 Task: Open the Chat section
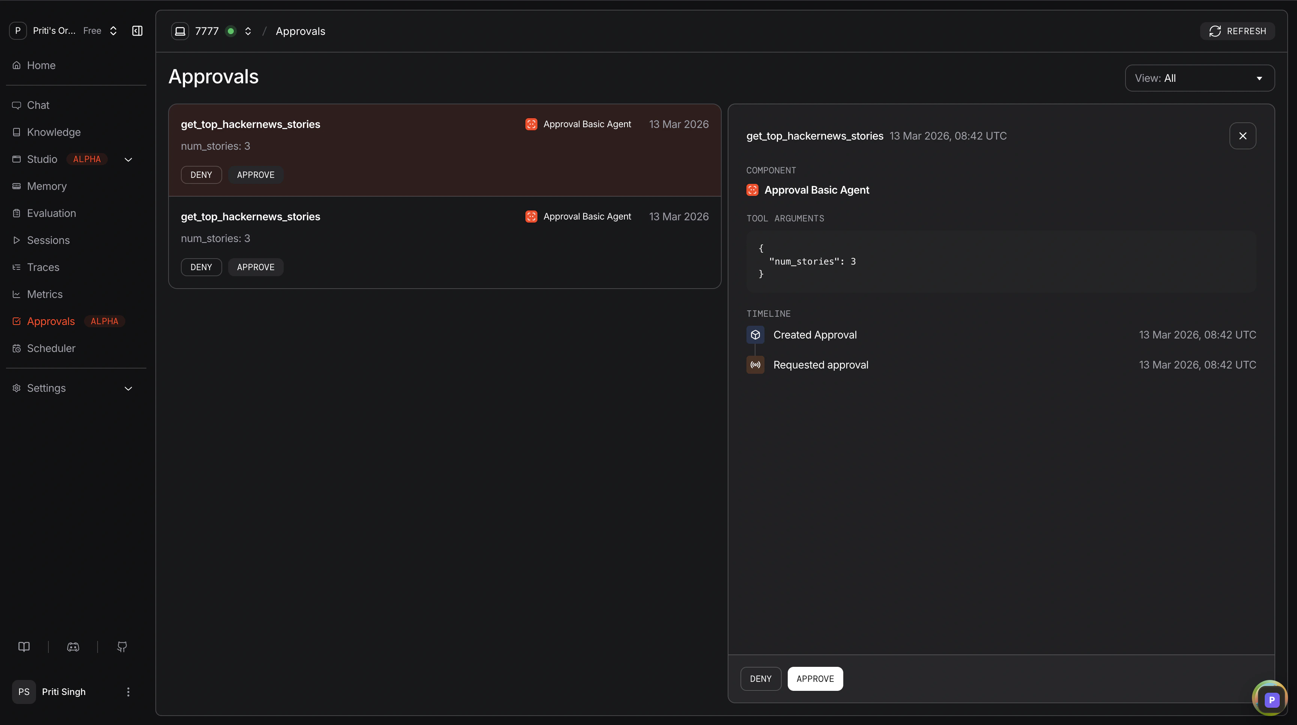coord(38,105)
